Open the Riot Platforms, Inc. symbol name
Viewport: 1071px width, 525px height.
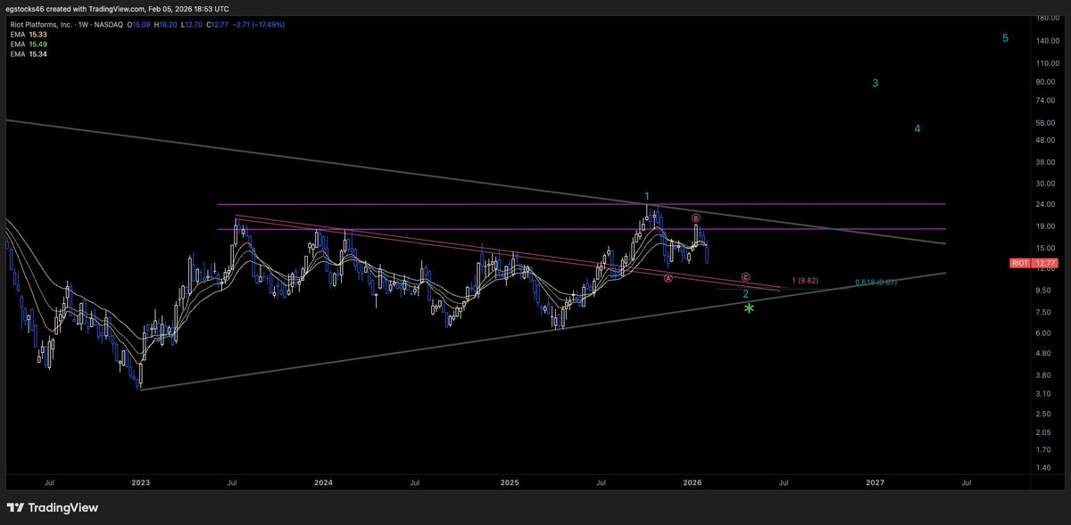tap(39, 24)
